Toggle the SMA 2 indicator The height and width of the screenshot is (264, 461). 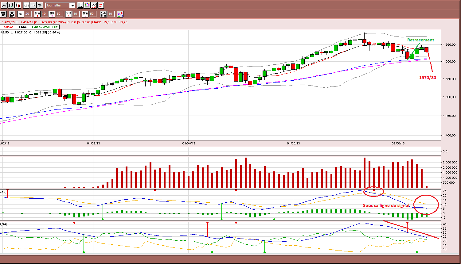point(85,14)
